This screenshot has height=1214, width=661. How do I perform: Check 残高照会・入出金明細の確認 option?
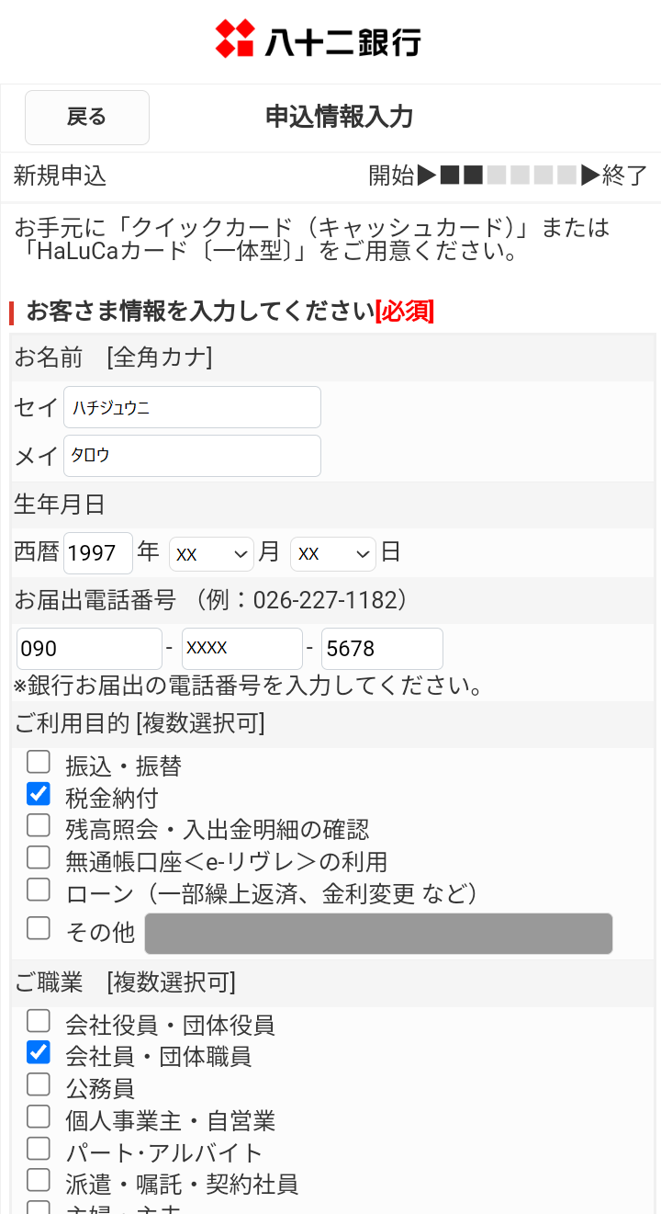pos(39,825)
